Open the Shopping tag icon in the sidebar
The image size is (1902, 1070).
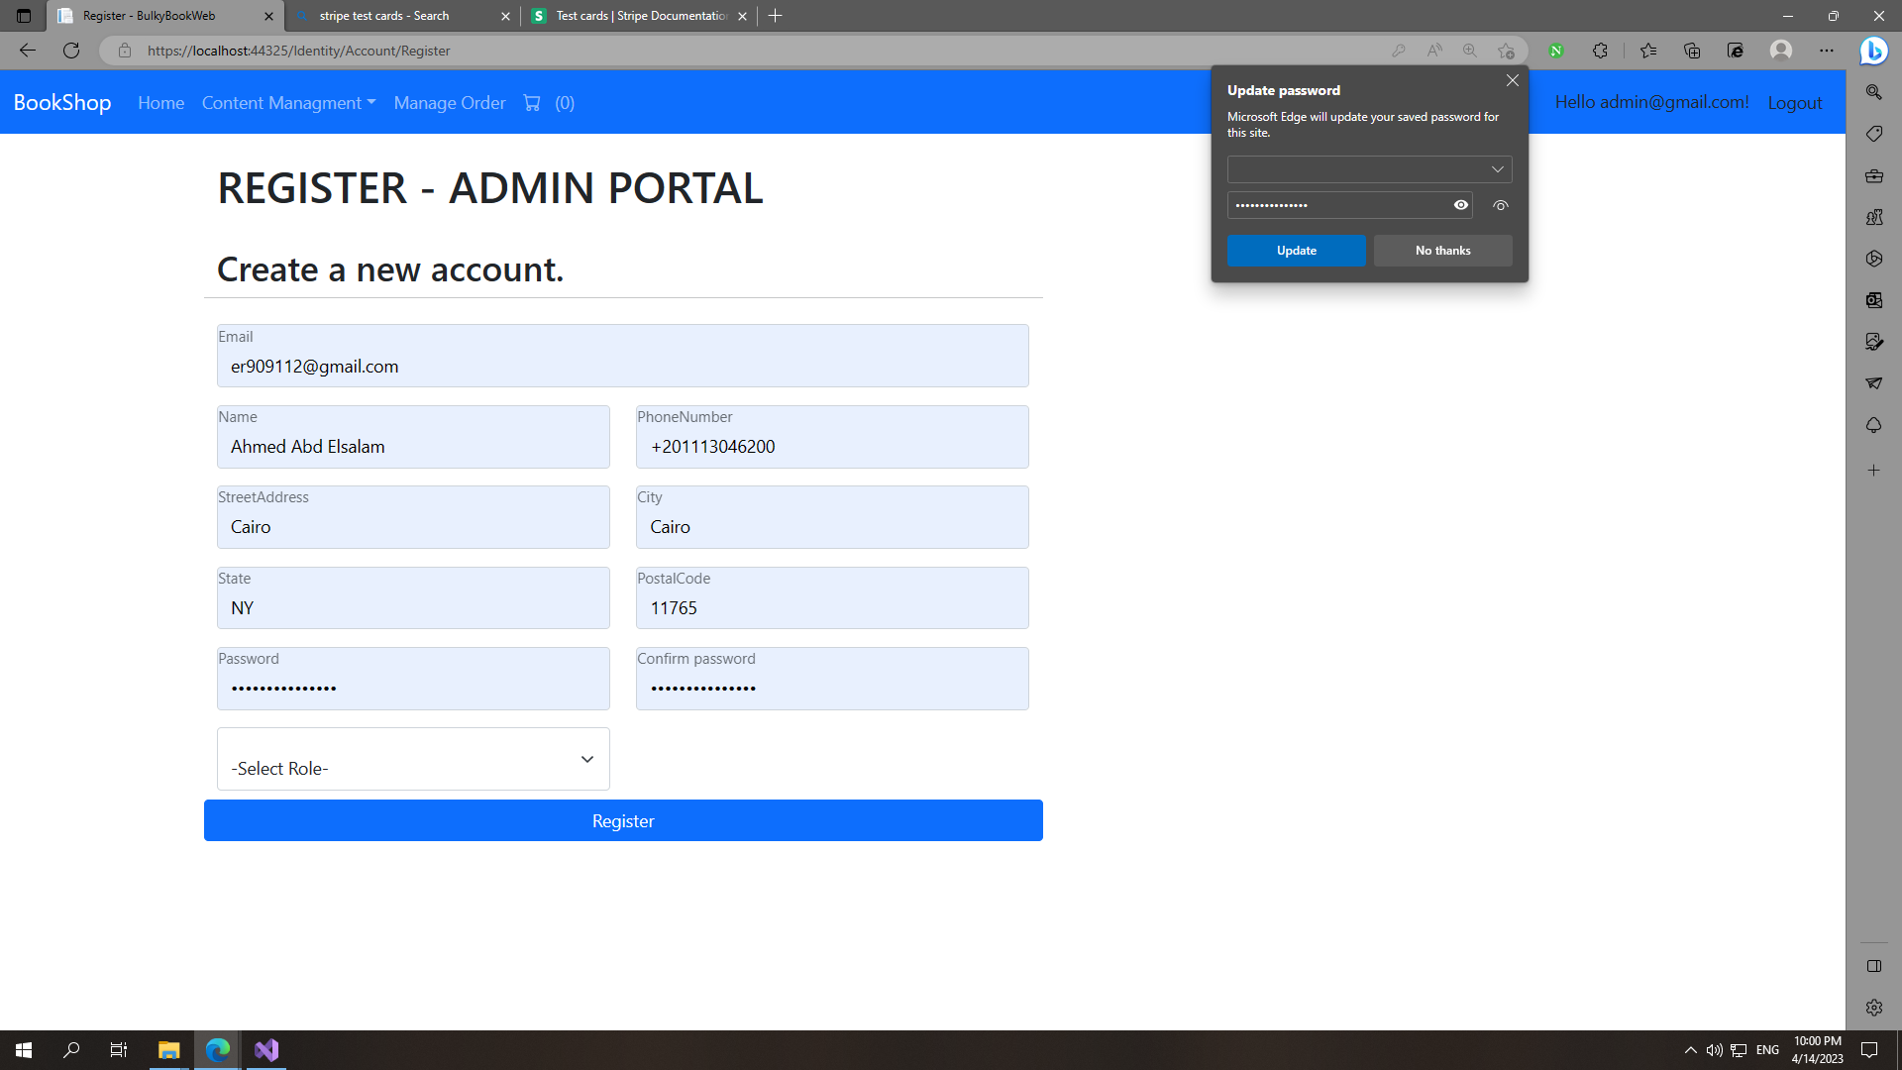coord(1874,133)
